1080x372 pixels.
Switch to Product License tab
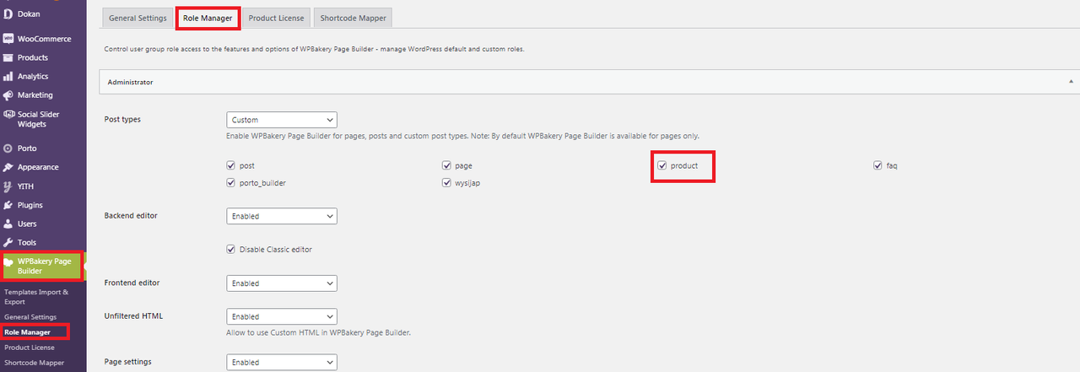pos(276,18)
